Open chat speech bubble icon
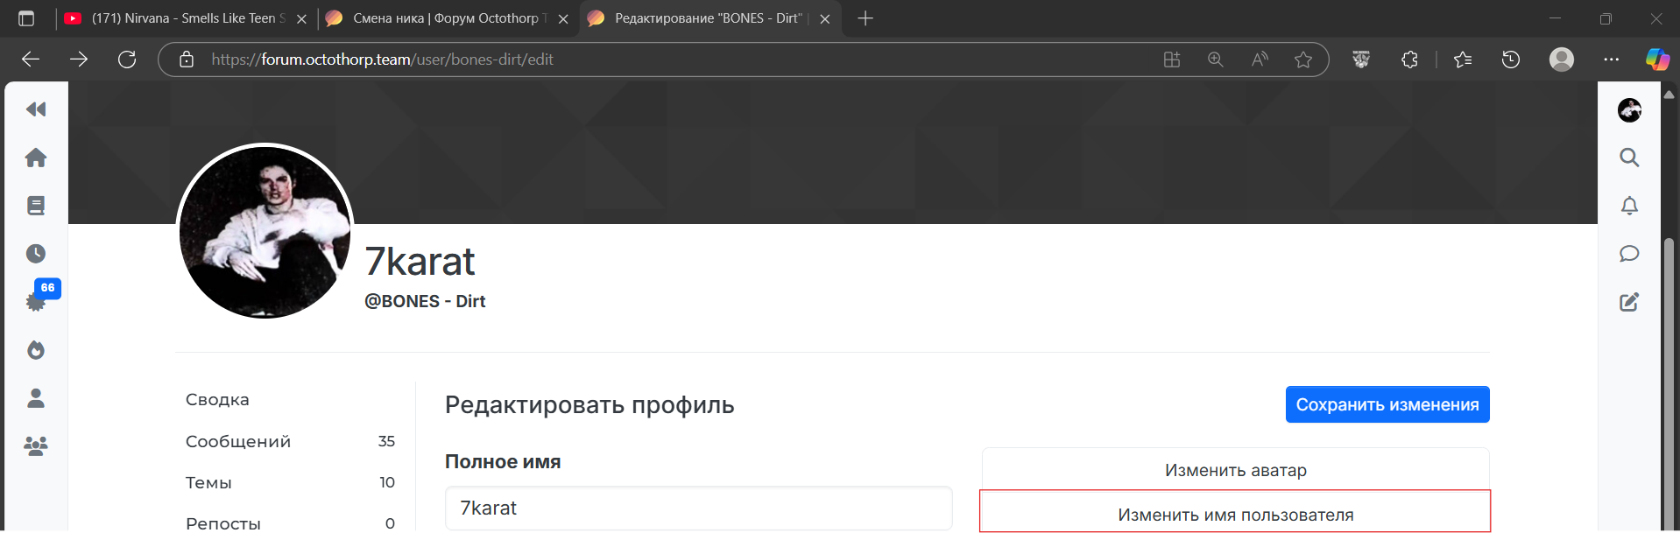This screenshot has height=533, width=1680. click(1629, 254)
